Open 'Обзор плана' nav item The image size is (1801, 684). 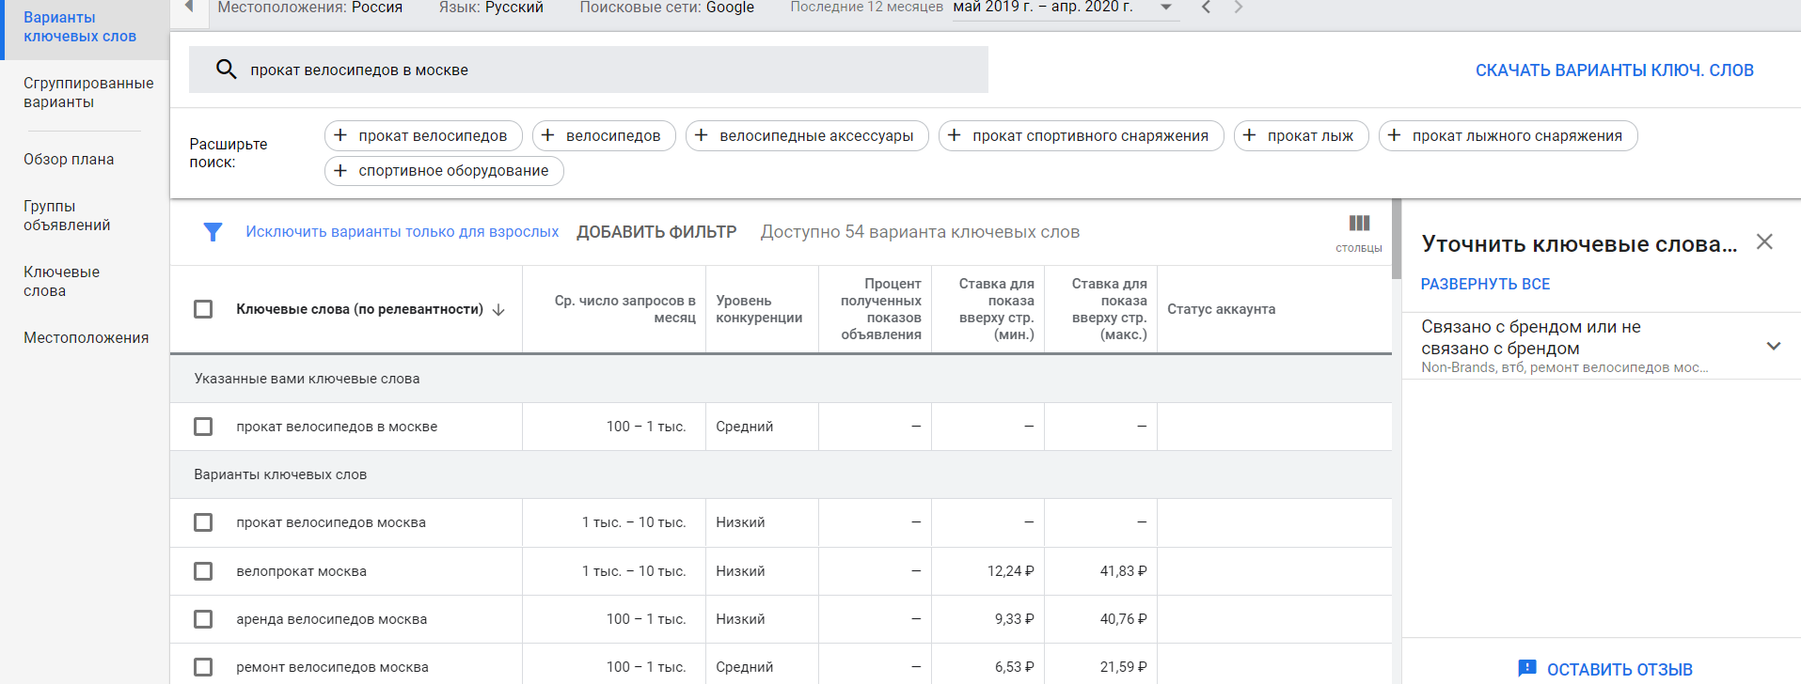(69, 159)
